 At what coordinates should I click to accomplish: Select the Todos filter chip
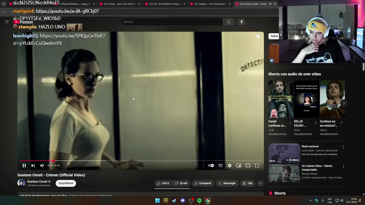tap(274, 36)
